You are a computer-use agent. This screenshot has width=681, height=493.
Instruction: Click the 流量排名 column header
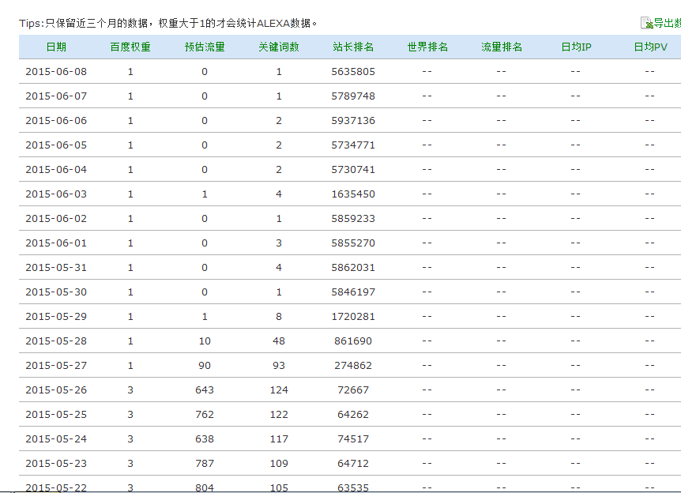coord(502,47)
